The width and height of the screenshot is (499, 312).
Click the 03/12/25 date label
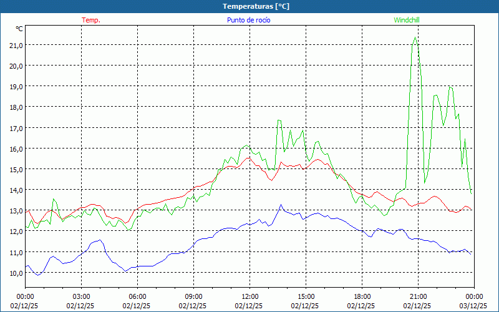coord(474,306)
